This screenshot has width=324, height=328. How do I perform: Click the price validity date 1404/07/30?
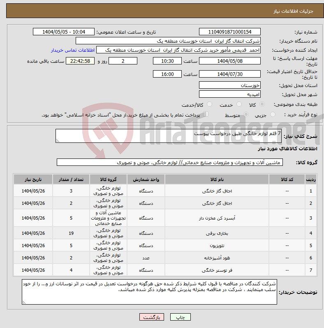(230, 74)
